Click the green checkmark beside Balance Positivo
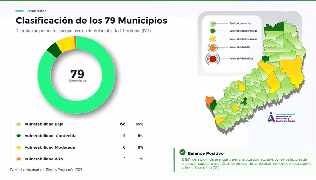 pyautogui.click(x=182, y=153)
